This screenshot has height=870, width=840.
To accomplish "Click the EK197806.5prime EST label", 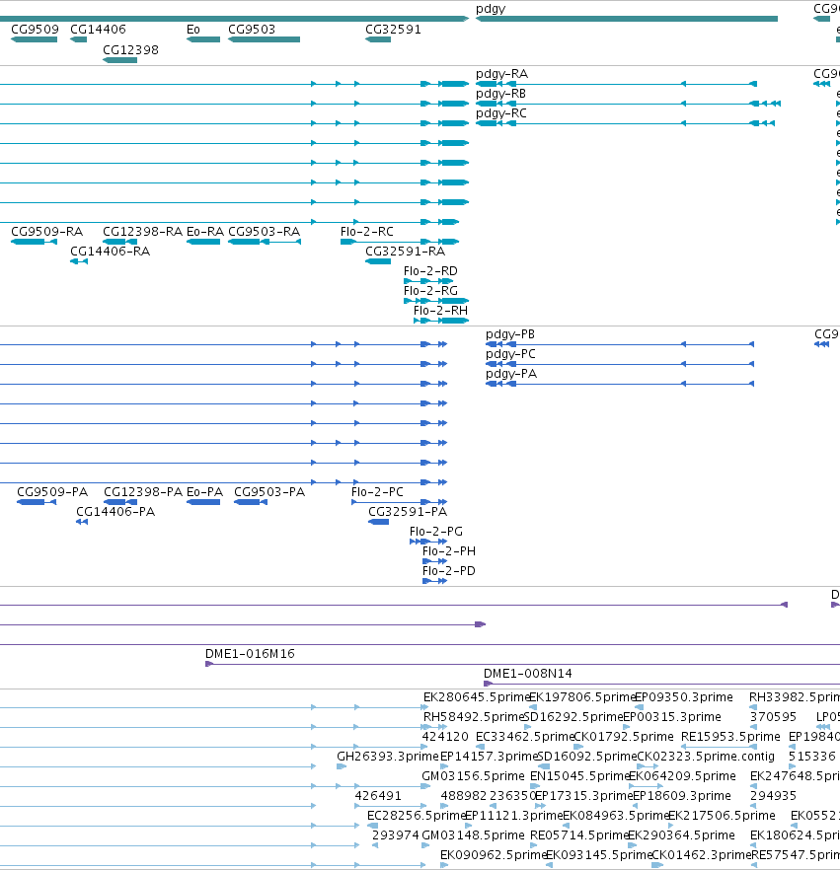I will click(x=581, y=697).
